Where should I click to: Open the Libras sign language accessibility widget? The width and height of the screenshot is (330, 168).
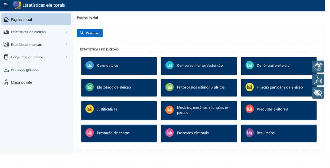(318, 66)
